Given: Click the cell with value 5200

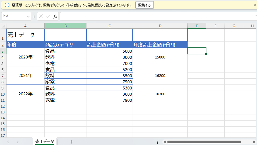Looking at the screenshot, I should point(109,69).
